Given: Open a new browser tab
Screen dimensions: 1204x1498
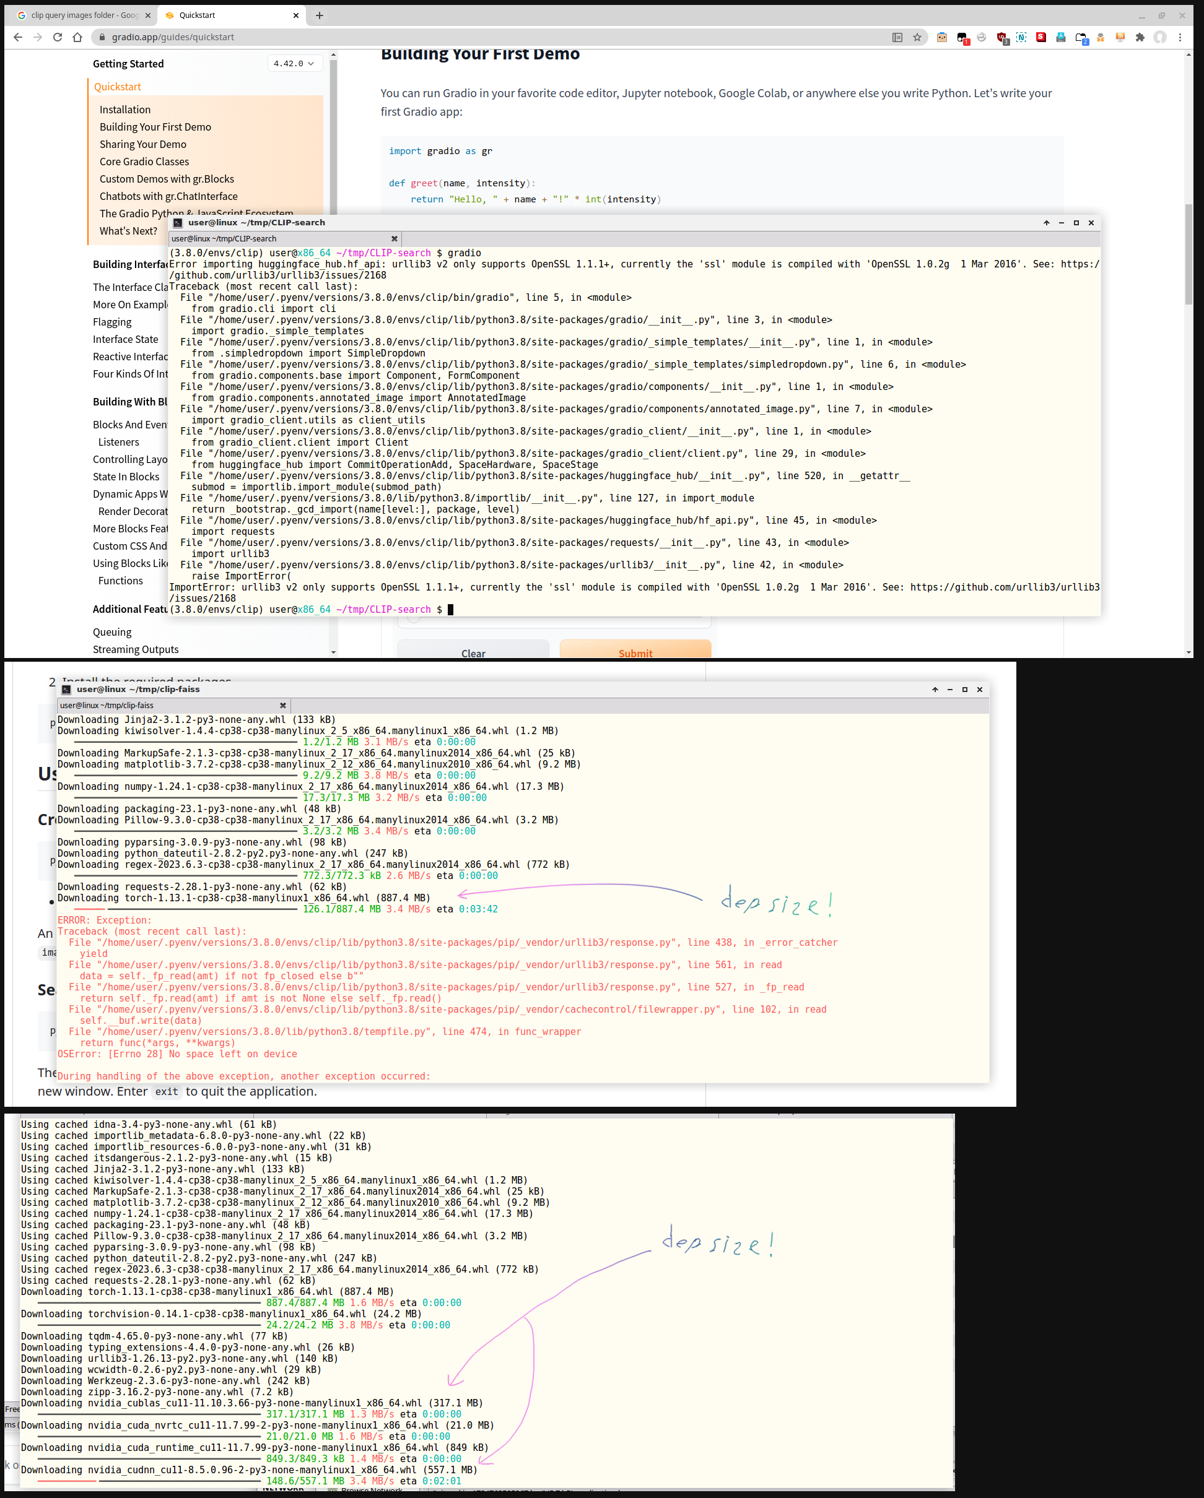Looking at the screenshot, I should (319, 15).
